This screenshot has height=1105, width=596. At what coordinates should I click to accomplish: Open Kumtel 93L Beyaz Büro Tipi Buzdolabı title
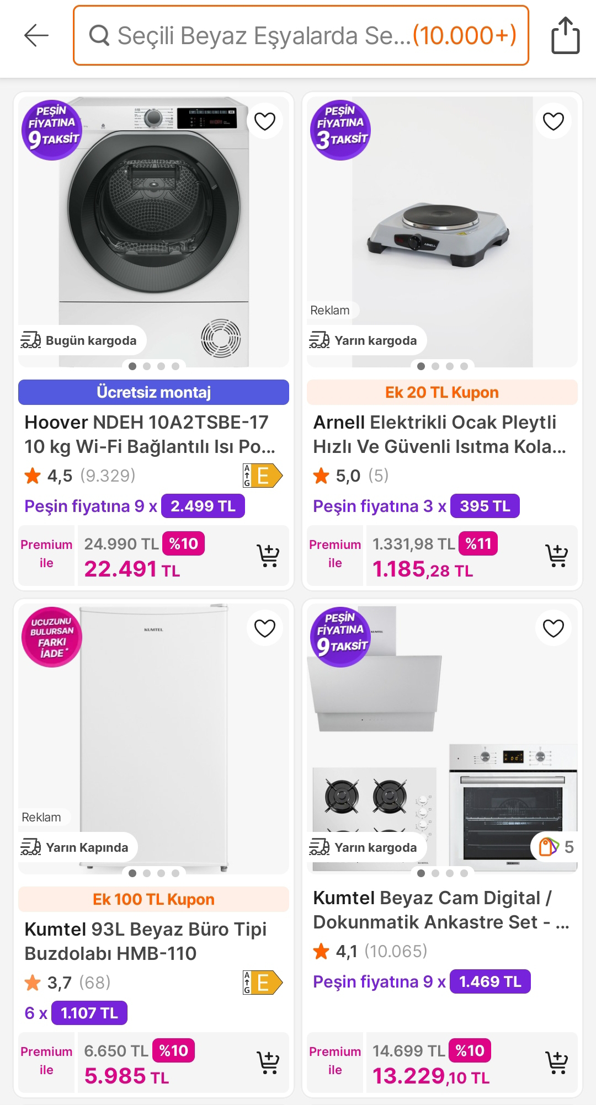point(146,941)
